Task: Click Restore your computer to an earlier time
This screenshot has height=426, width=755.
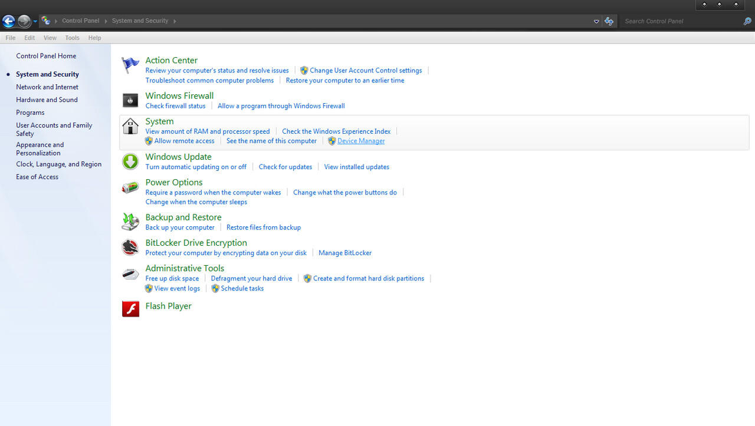Action: 345,80
